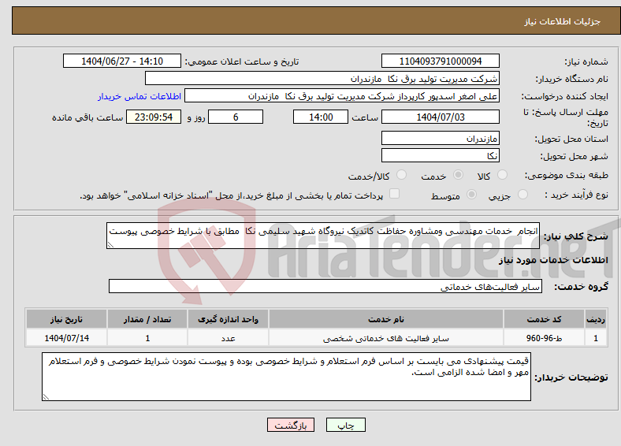Click the شرح کلی نیاز label
Screen dimensions: 621x446
point(576,236)
